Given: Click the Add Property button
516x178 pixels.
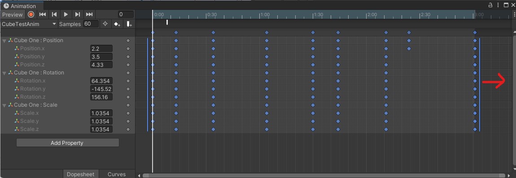Looking at the screenshot, I should 67,143.
